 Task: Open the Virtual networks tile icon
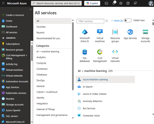click(115, 52)
